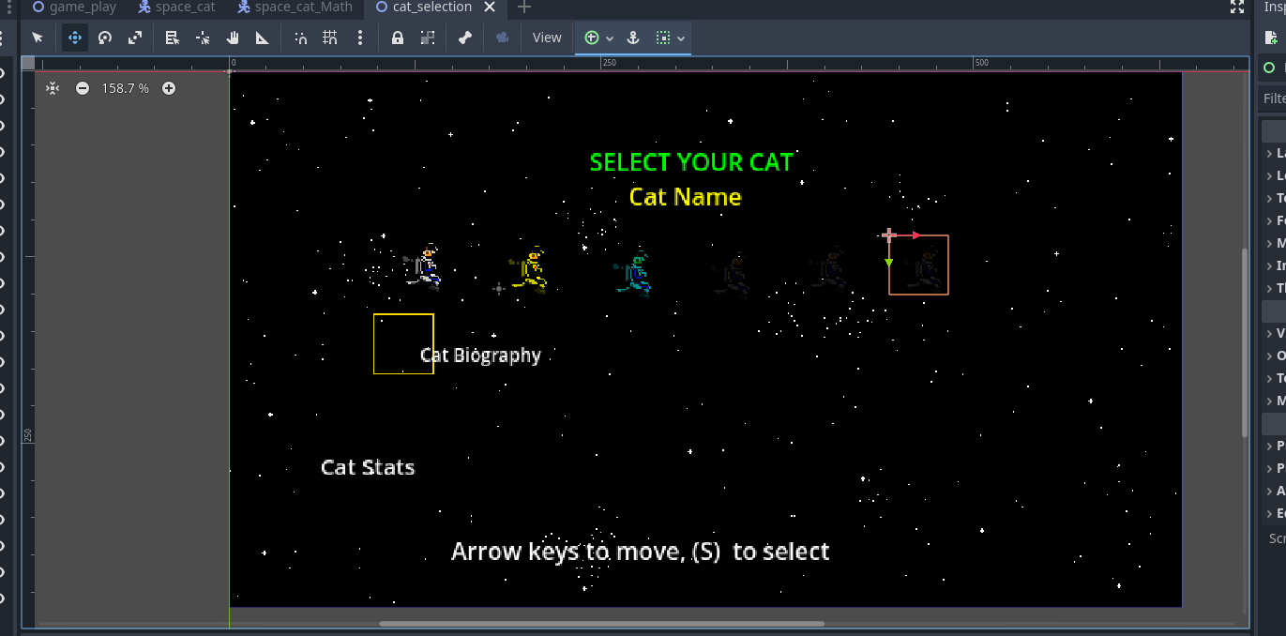Open the View menu in toolbar
This screenshot has height=636, width=1286.
[547, 38]
